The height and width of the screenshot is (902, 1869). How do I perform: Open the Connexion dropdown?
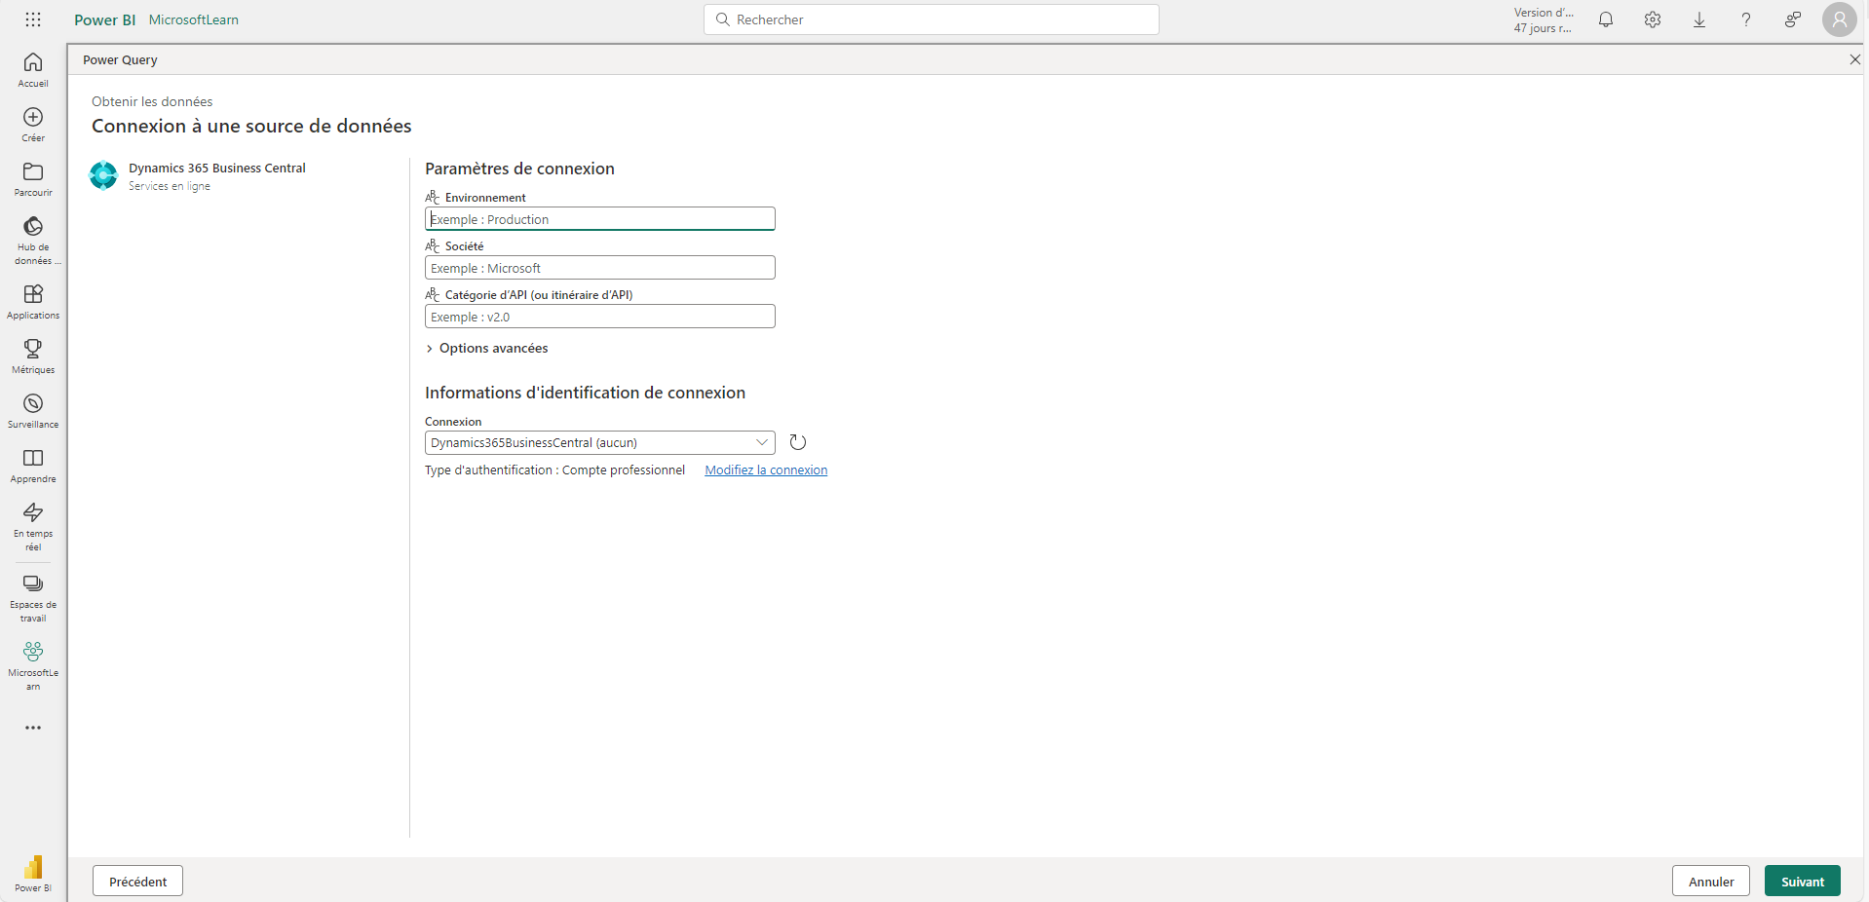pos(600,442)
